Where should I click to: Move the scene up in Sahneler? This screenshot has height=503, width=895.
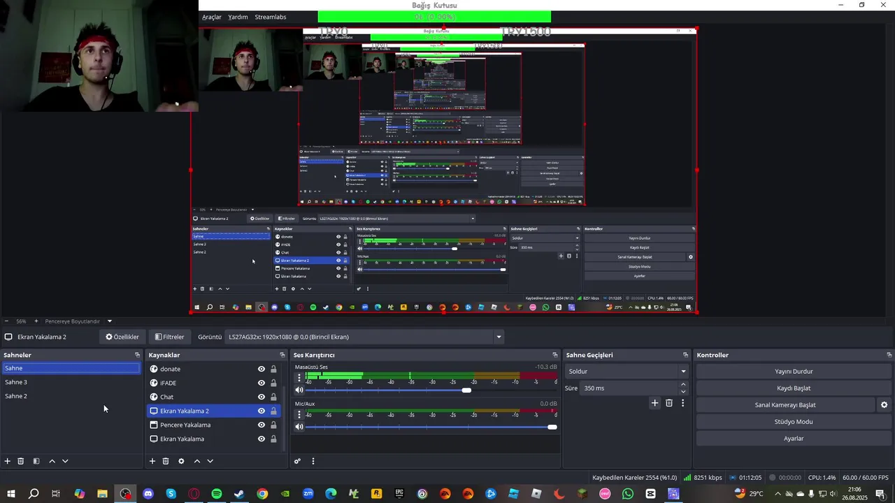pyautogui.click(x=52, y=461)
